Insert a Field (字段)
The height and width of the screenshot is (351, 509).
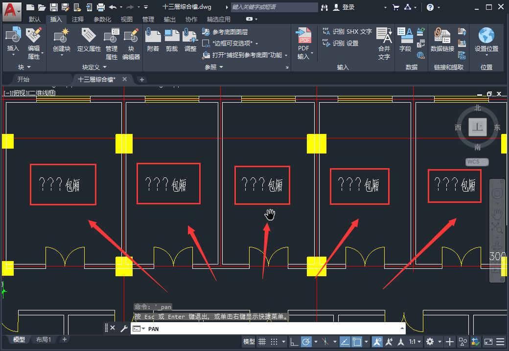point(405,40)
